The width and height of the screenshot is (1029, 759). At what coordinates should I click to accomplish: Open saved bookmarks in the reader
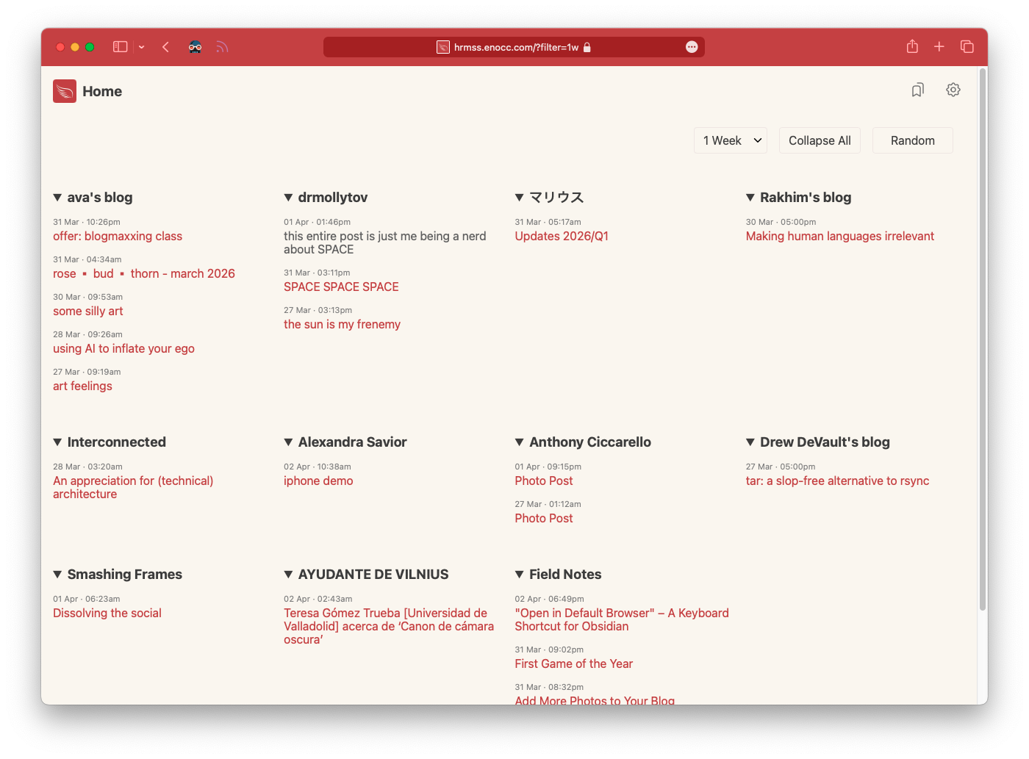[917, 90]
